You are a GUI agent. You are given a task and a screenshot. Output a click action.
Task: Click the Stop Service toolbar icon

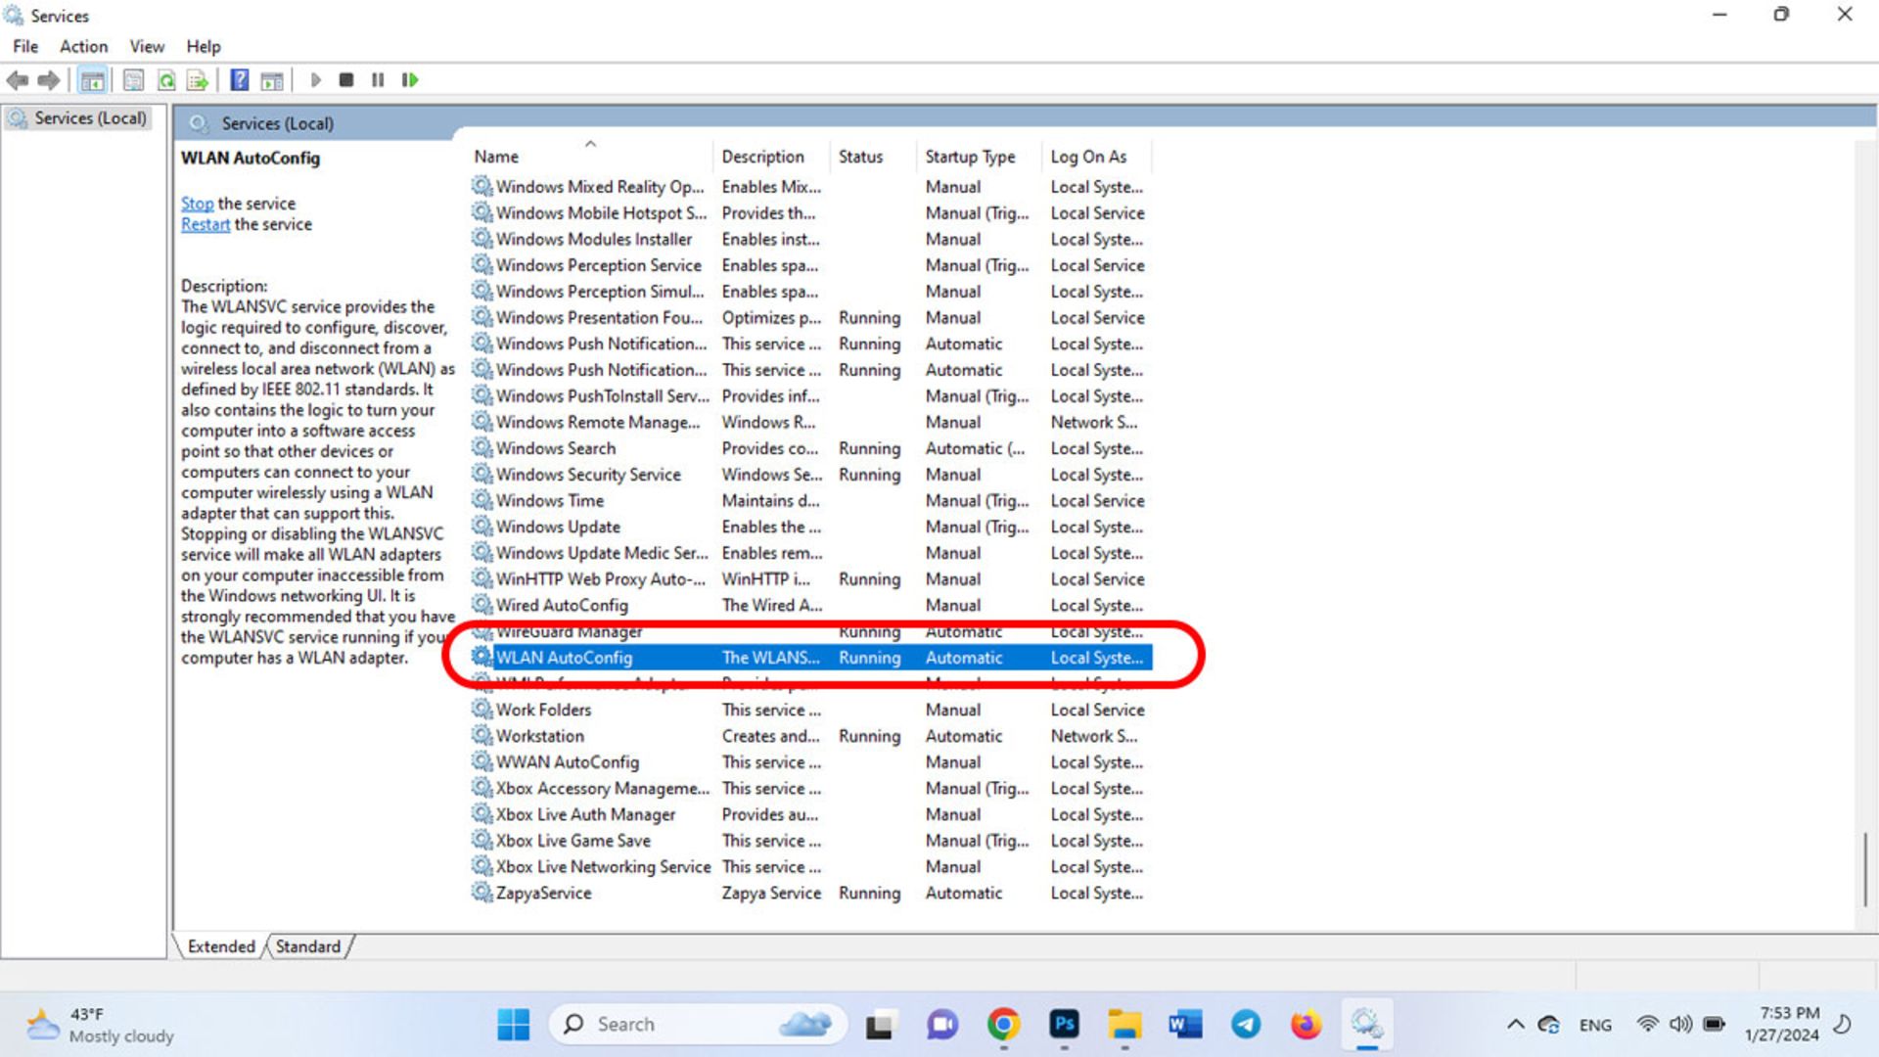point(345,80)
